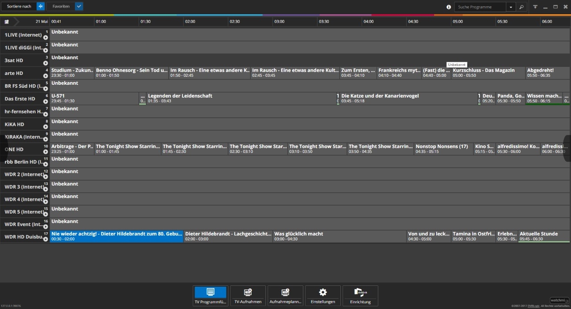
Task: Open the Aufnahmeplanner schedule section
Action: [x=285, y=296]
